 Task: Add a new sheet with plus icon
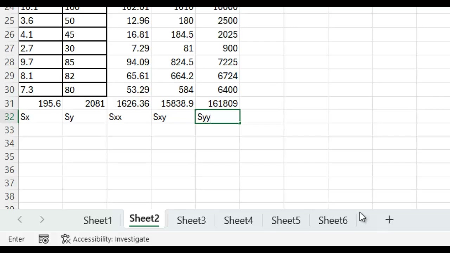389,220
